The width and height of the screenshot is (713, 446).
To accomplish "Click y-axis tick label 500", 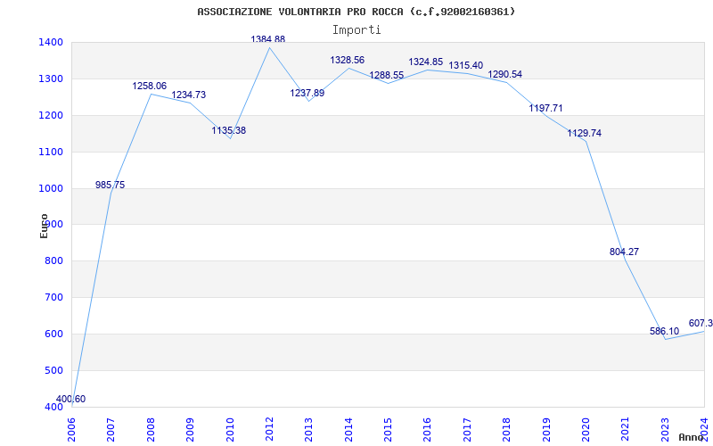I will point(54,370).
